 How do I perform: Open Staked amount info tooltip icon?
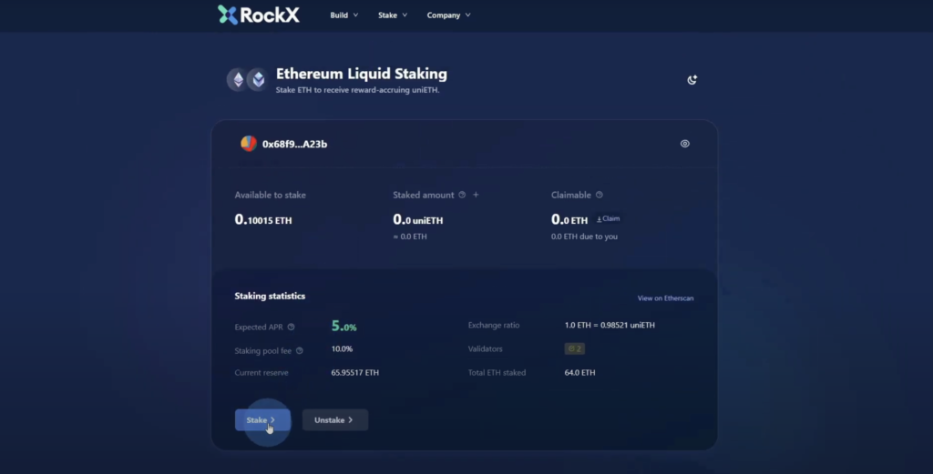coord(462,195)
